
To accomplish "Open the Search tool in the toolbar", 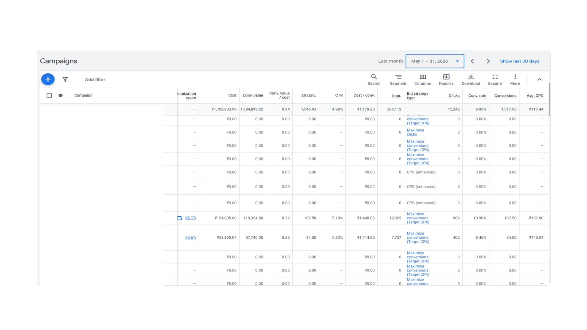I will tap(374, 79).
